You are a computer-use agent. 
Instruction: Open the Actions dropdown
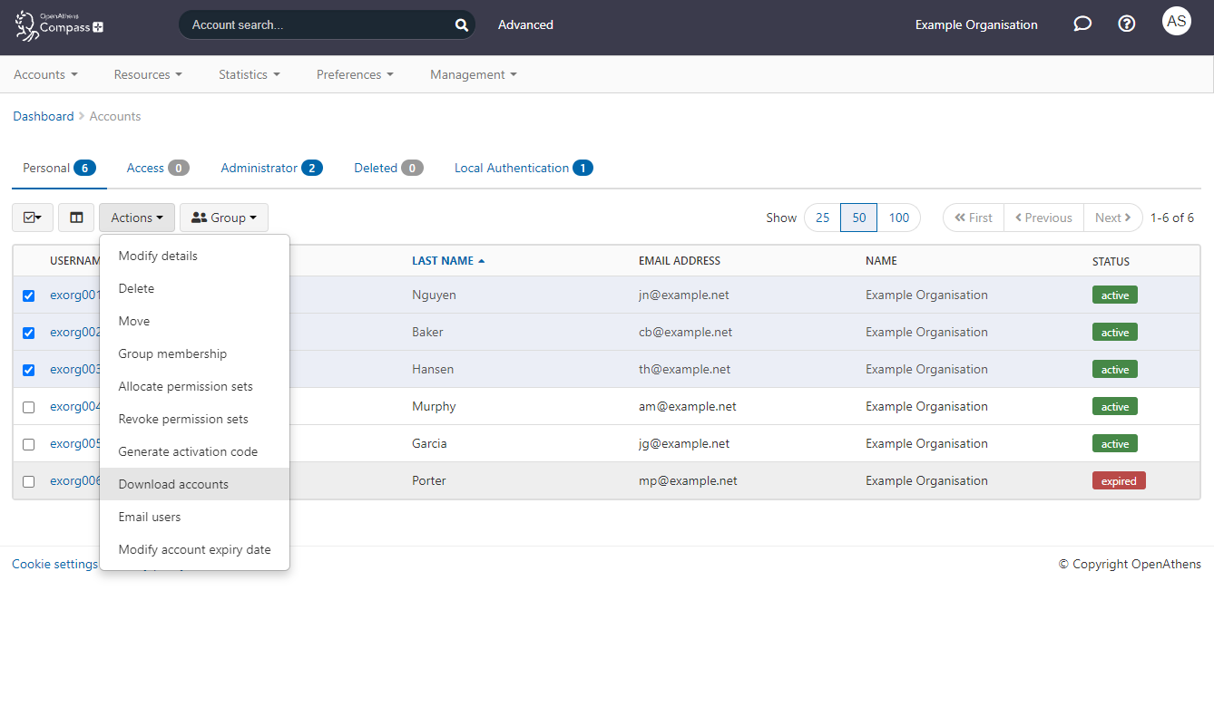[136, 218]
